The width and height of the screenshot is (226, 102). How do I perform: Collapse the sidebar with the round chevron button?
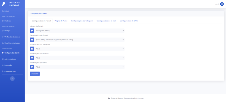point(12,78)
